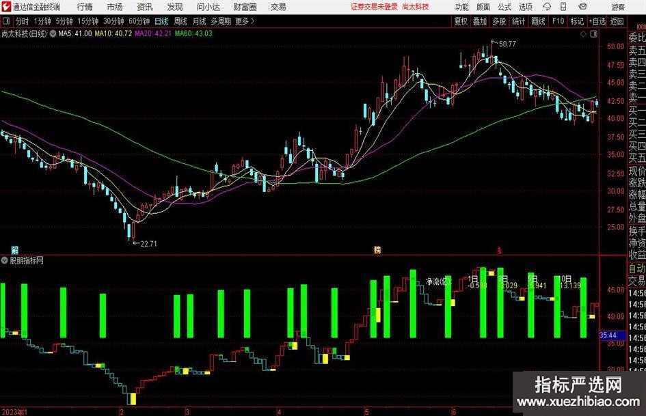Toggle the side panel icon at chart top-right

point(593,34)
